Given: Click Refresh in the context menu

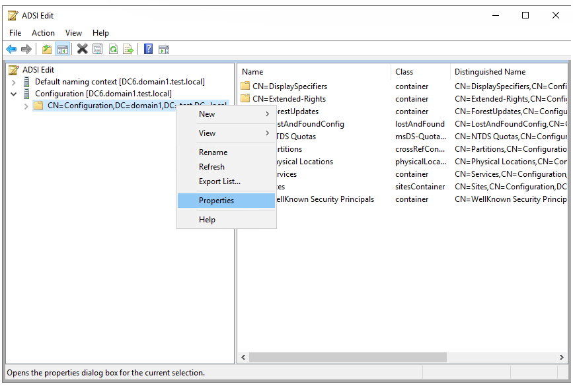Looking at the screenshot, I should tap(211, 167).
